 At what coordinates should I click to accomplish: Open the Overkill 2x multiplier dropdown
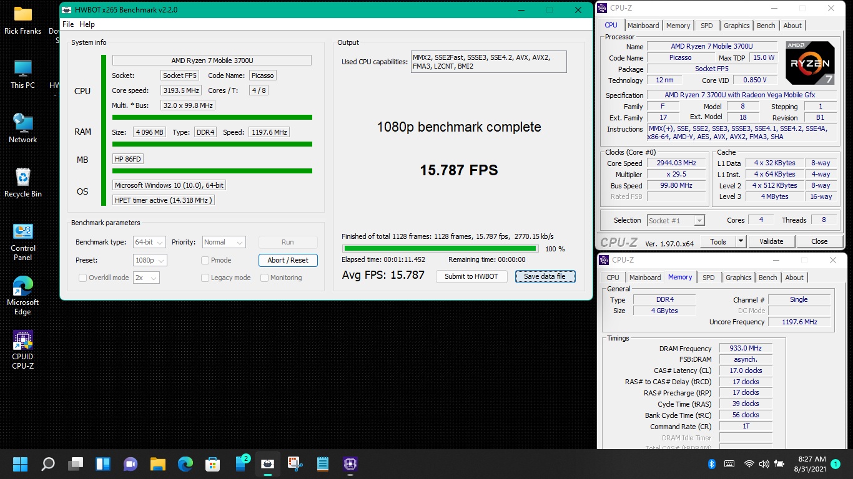(146, 278)
